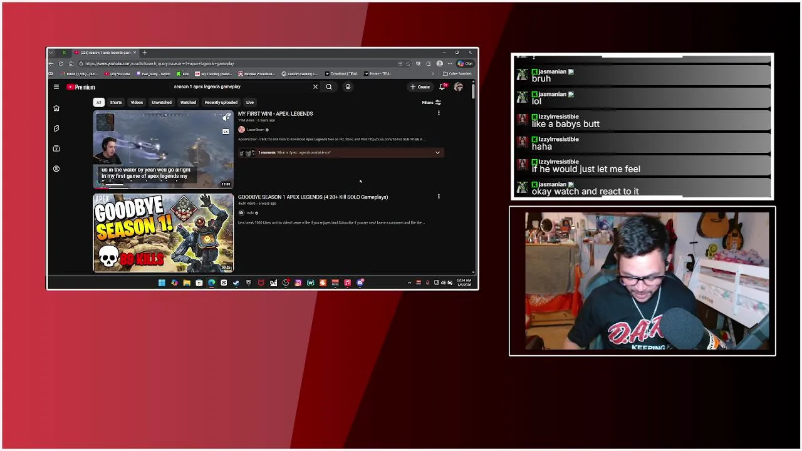The width and height of the screenshot is (802, 451).
Task: Select the Recently uploaded filter chip
Action: pyautogui.click(x=221, y=103)
